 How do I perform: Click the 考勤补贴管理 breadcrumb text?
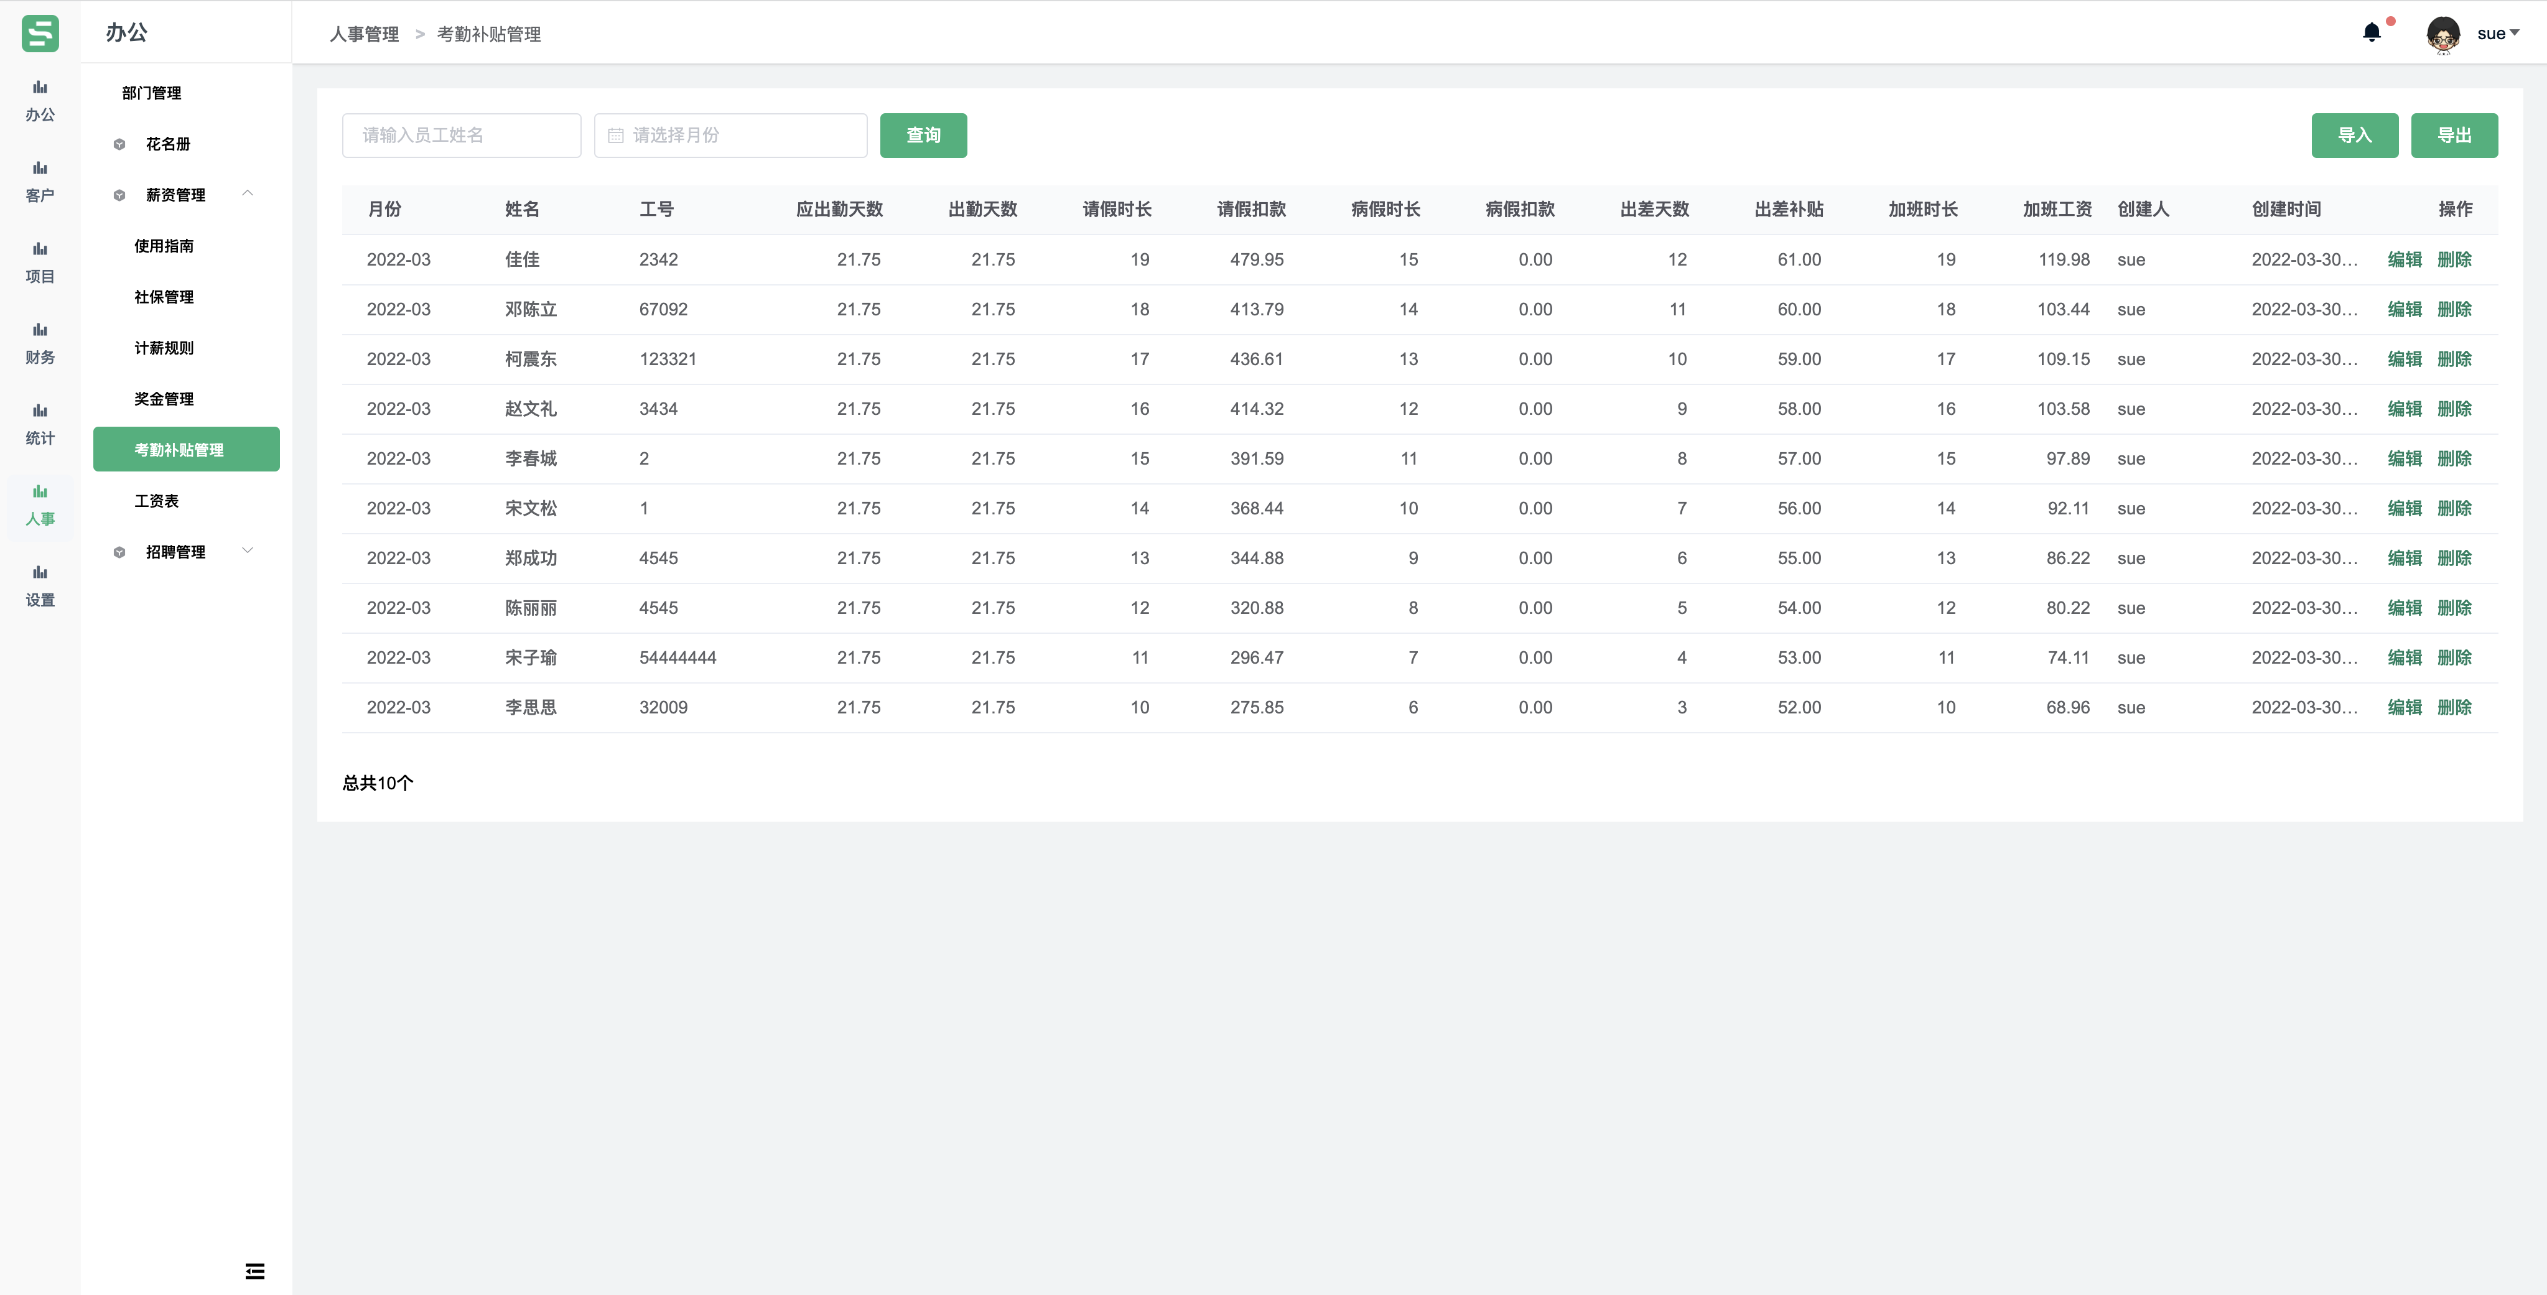point(488,35)
